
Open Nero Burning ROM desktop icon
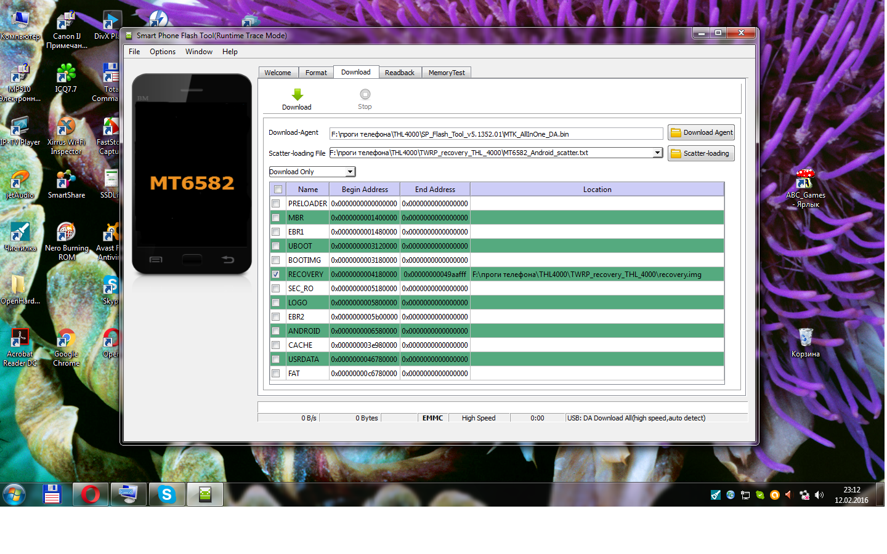[x=66, y=233]
